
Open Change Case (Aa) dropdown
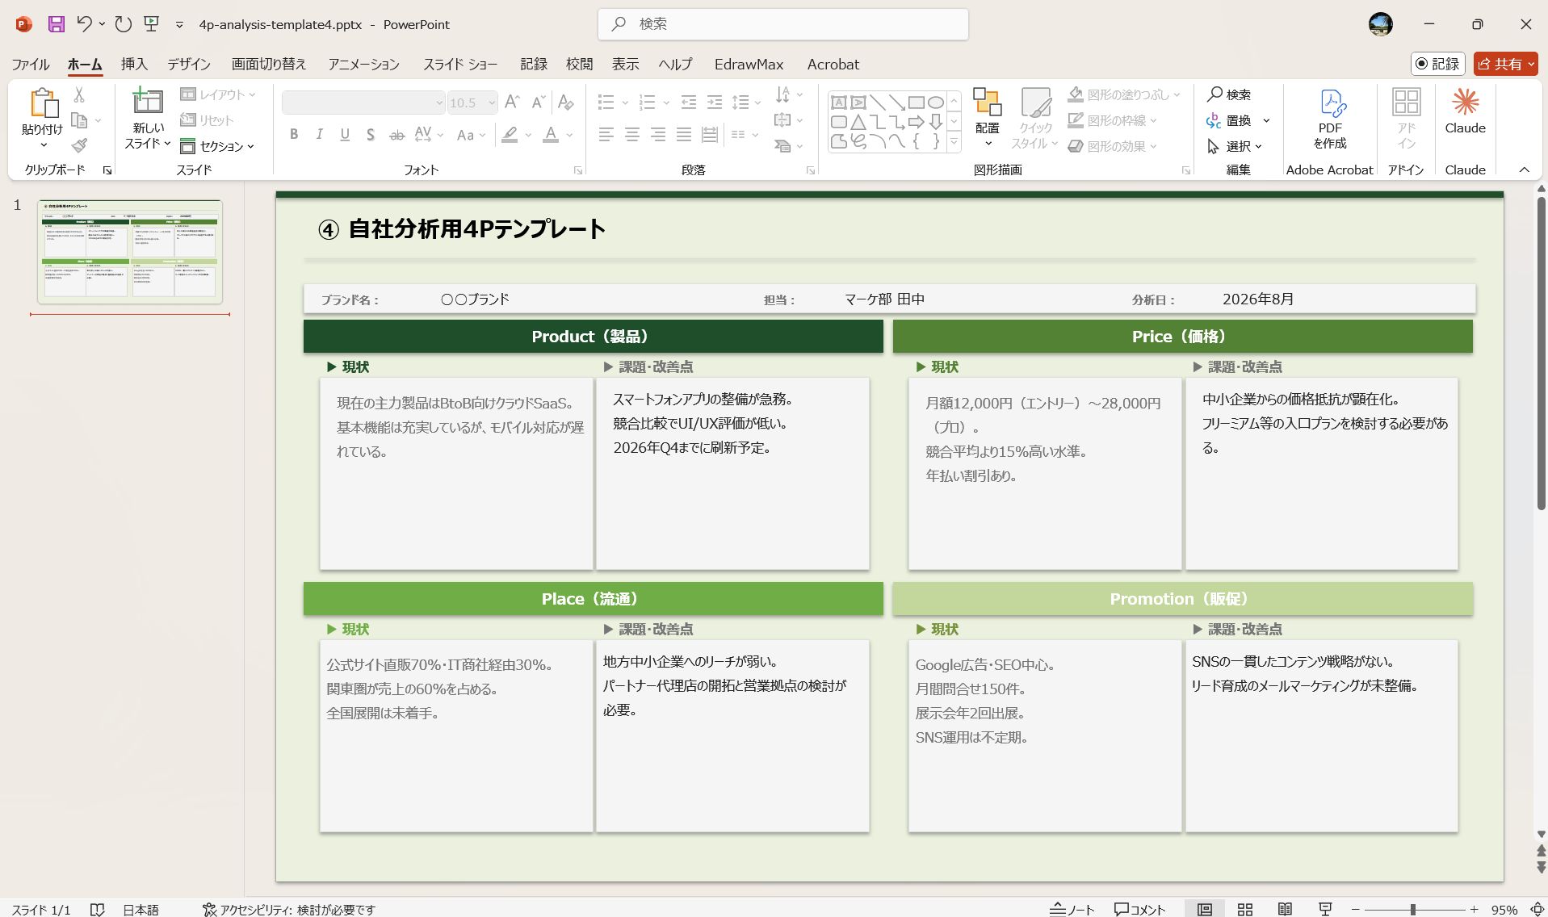pyautogui.click(x=471, y=135)
